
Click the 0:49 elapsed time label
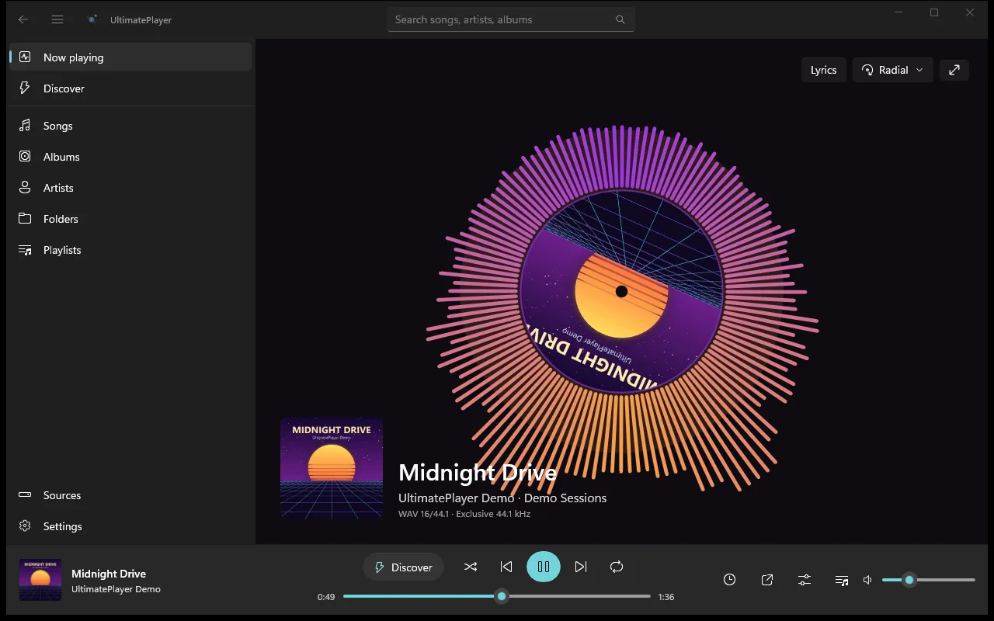(x=326, y=597)
